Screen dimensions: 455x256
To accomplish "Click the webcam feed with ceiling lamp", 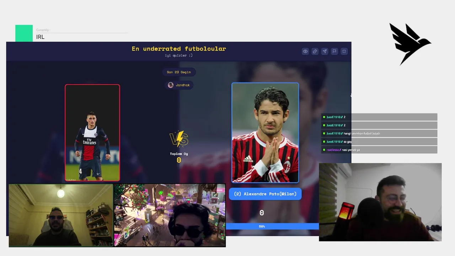I will click(x=60, y=215).
